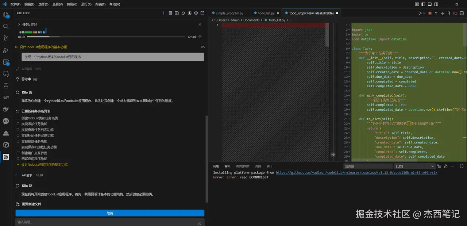This screenshot has height=226, width=467.
Task: Toggle primary side bar visibility
Action: (424, 4)
